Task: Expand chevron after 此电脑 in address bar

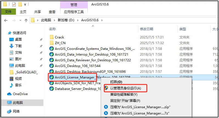Action: pos(54,20)
